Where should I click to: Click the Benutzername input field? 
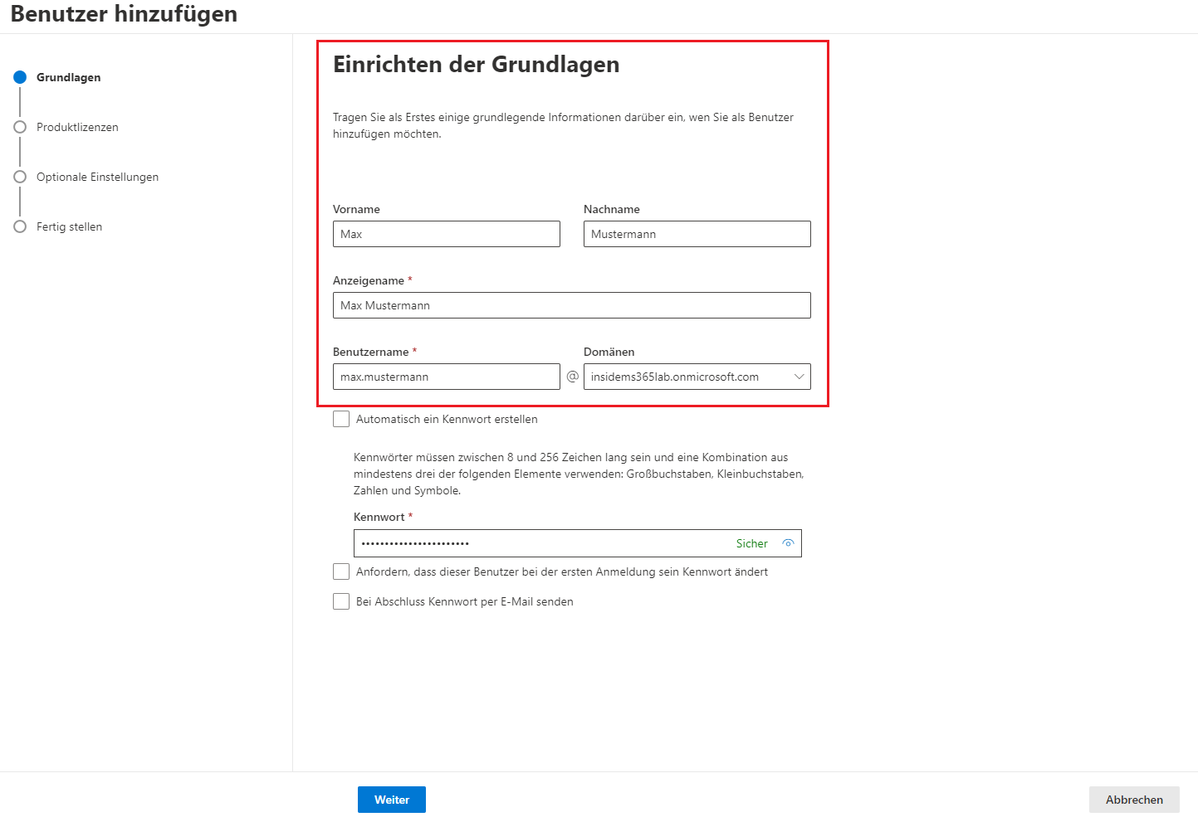point(446,377)
